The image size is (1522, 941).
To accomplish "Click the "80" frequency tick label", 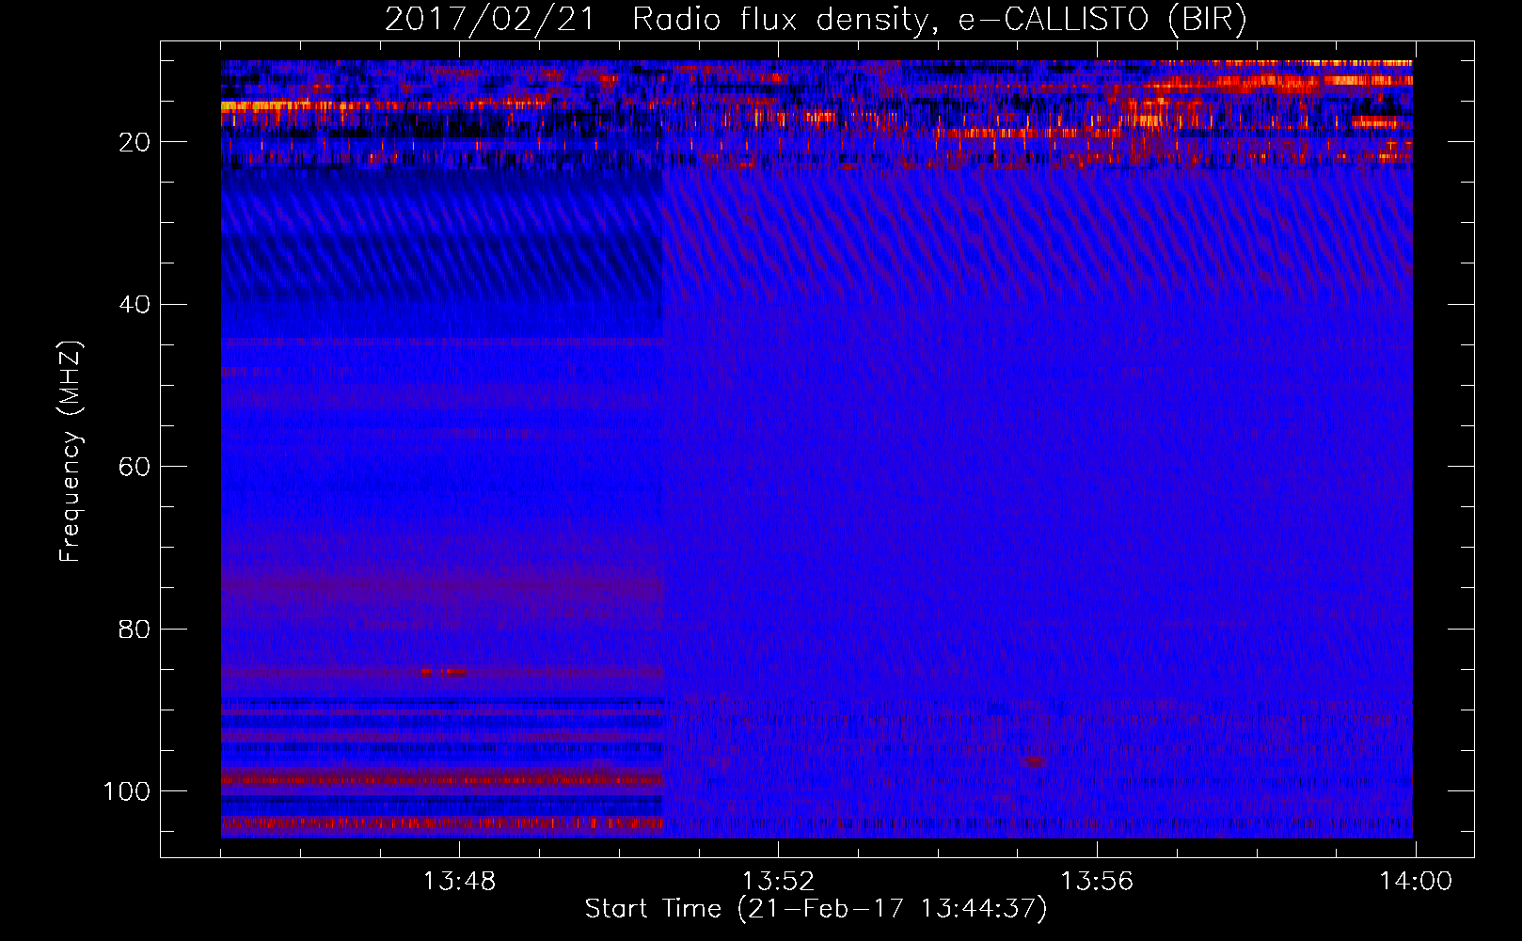I will click(135, 629).
